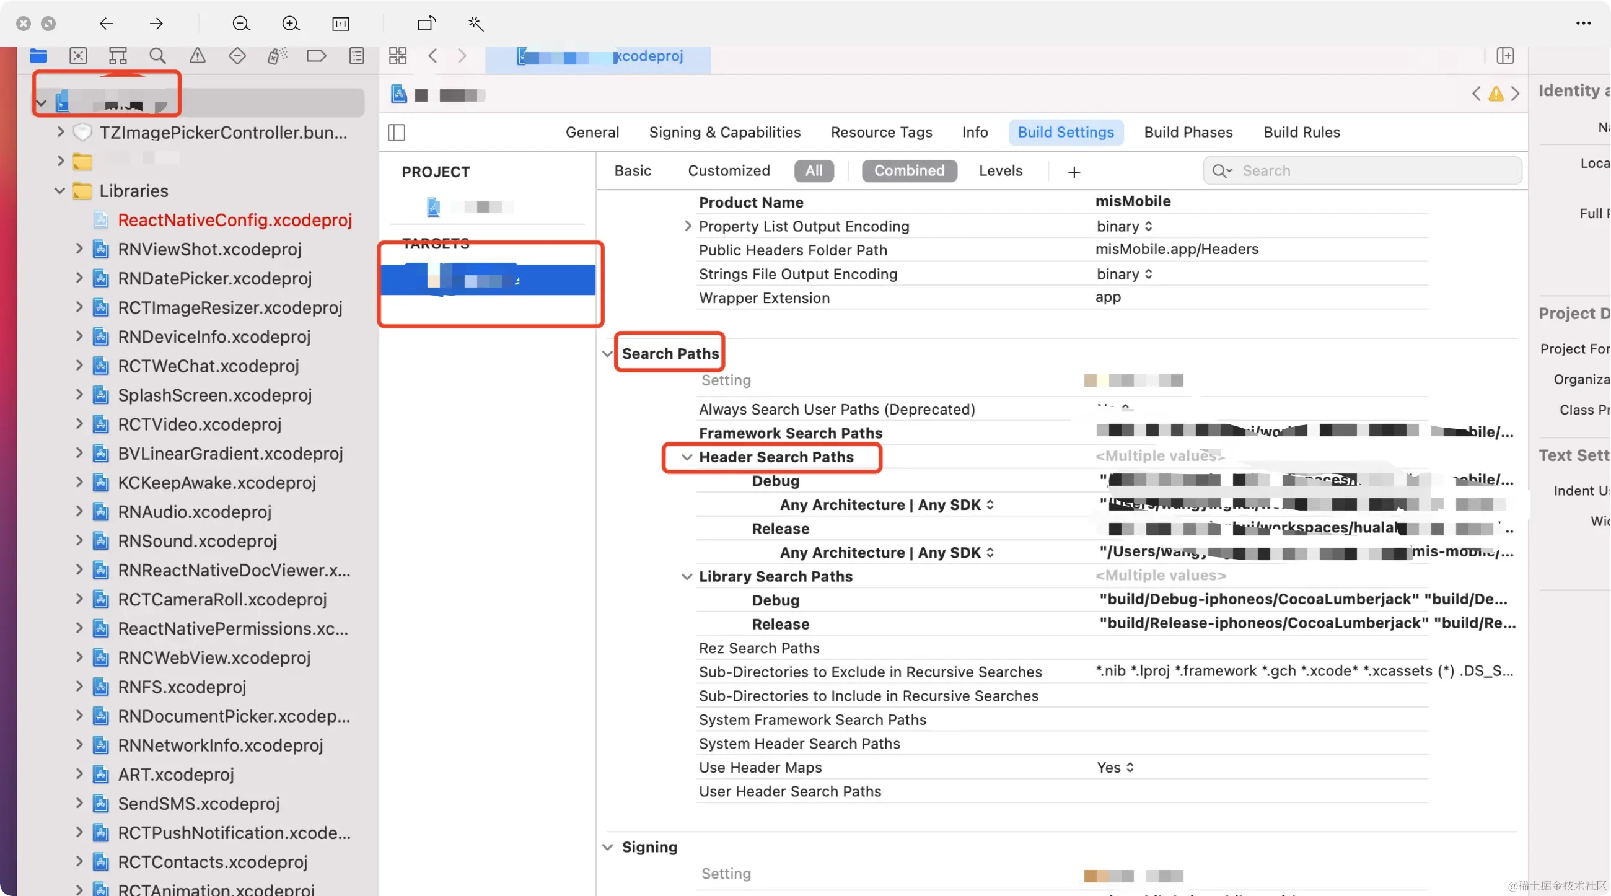Open the binary dropdown for Strings File Output Encoding
The width and height of the screenshot is (1611, 896).
point(1123,274)
